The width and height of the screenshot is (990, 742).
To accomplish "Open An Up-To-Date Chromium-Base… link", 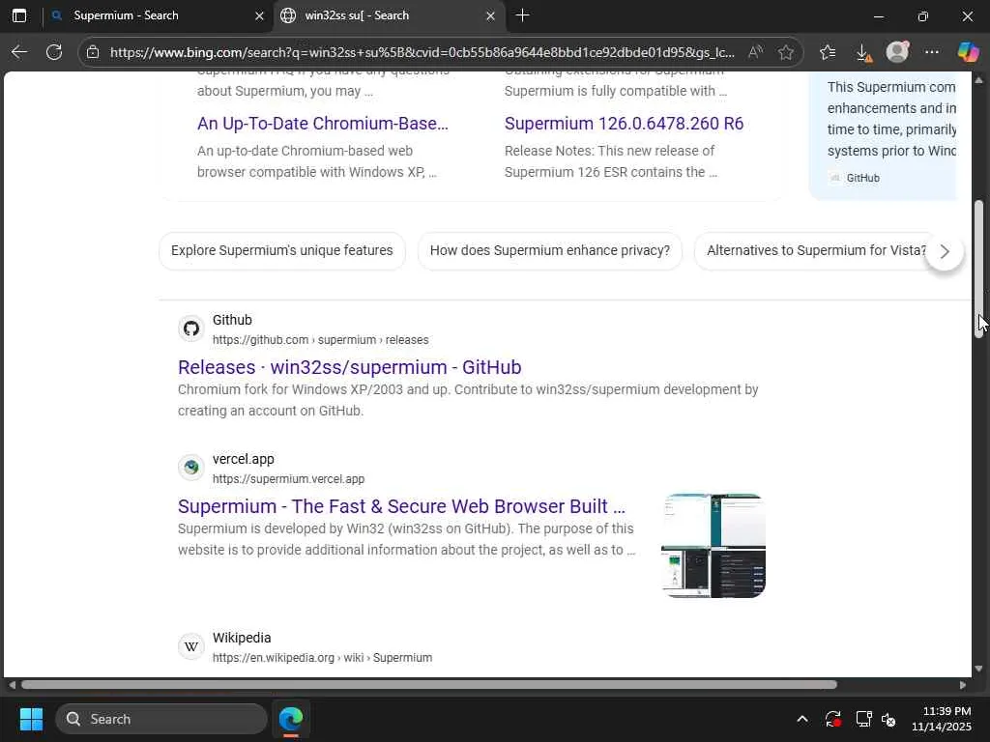I will [x=323, y=124].
